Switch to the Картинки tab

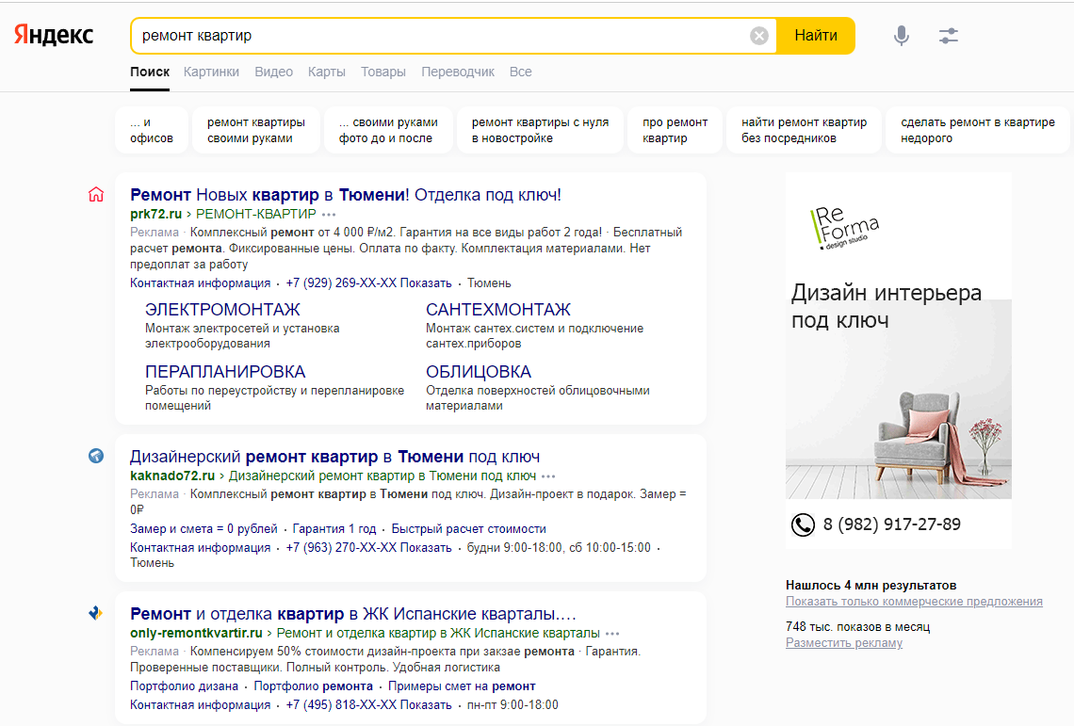pyautogui.click(x=211, y=72)
